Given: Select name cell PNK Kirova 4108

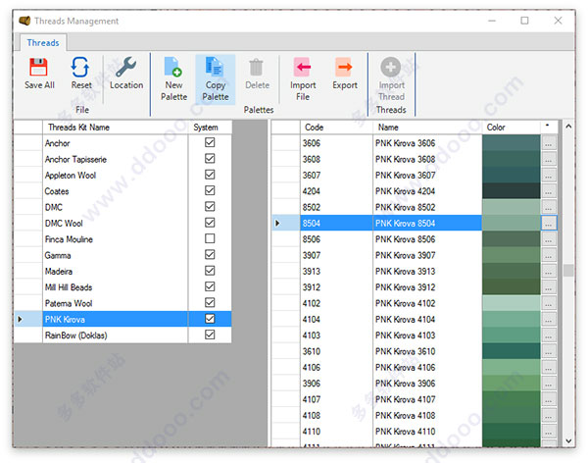Looking at the screenshot, I should coord(427,415).
